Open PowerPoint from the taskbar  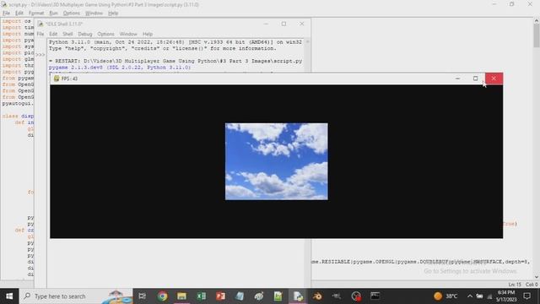221,296
